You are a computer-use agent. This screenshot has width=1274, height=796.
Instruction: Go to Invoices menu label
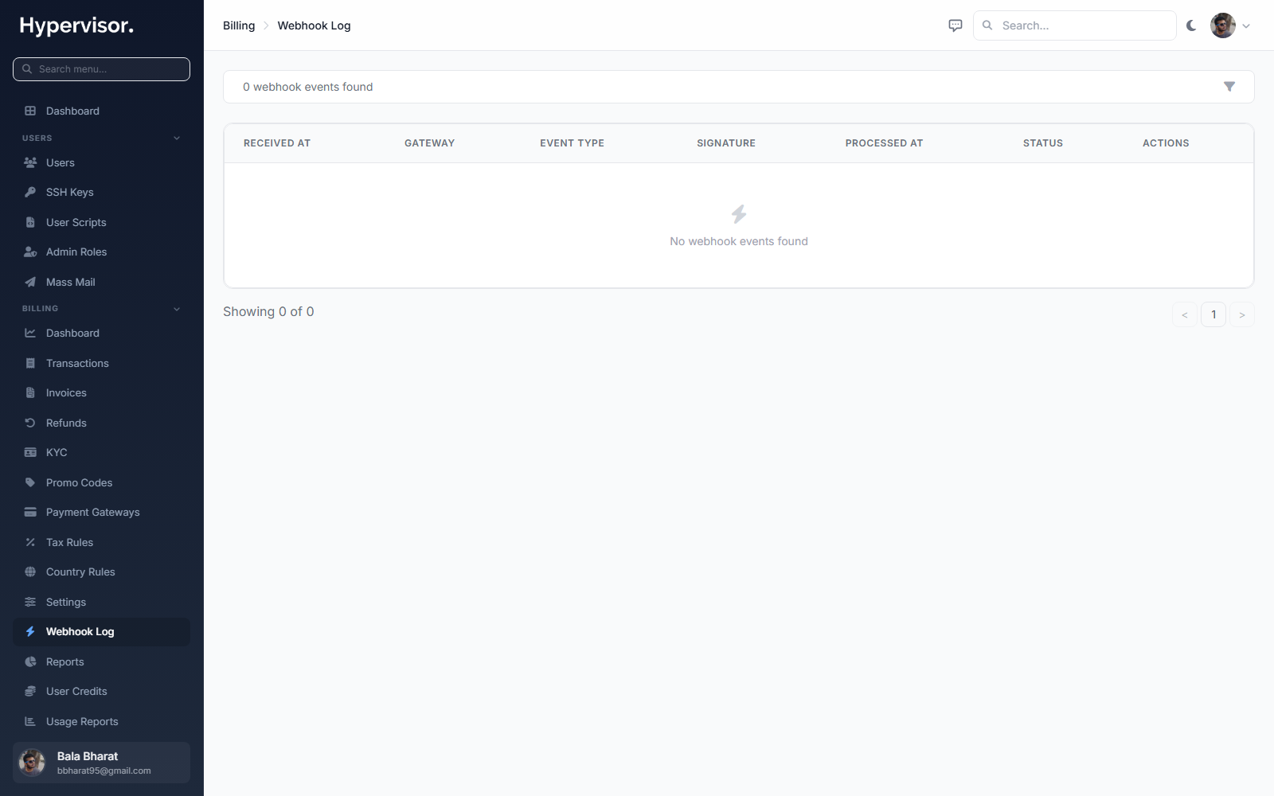coord(66,392)
